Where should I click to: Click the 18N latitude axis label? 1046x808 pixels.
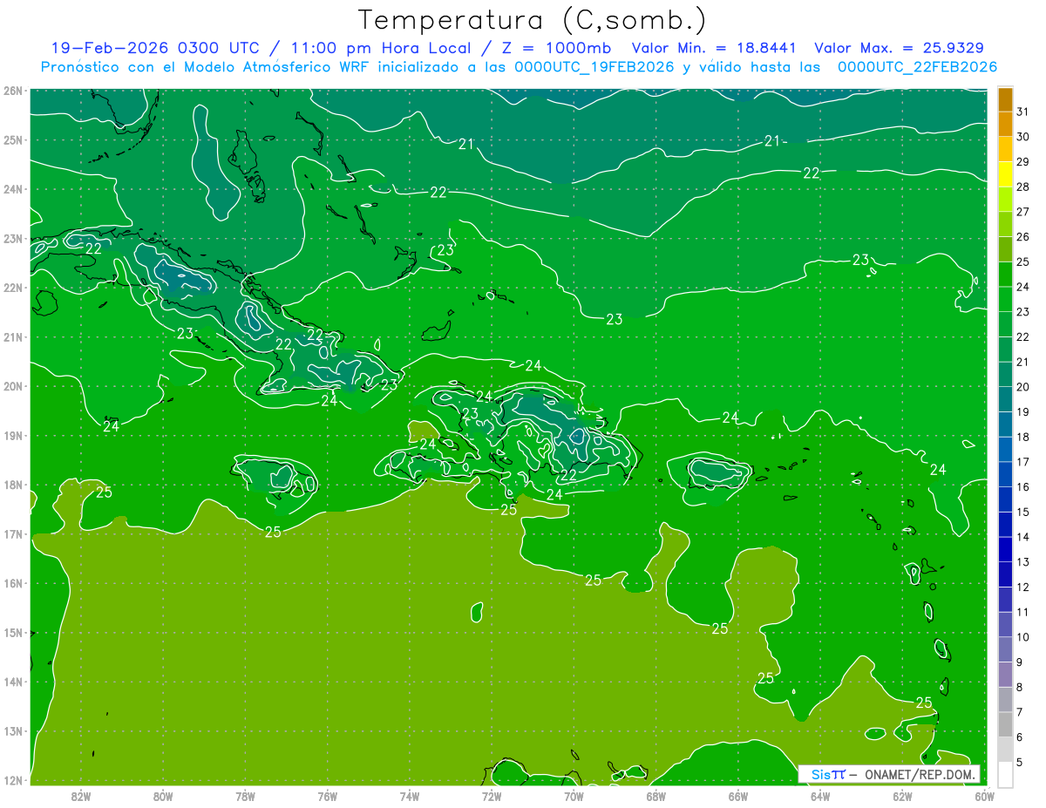[12, 485]
